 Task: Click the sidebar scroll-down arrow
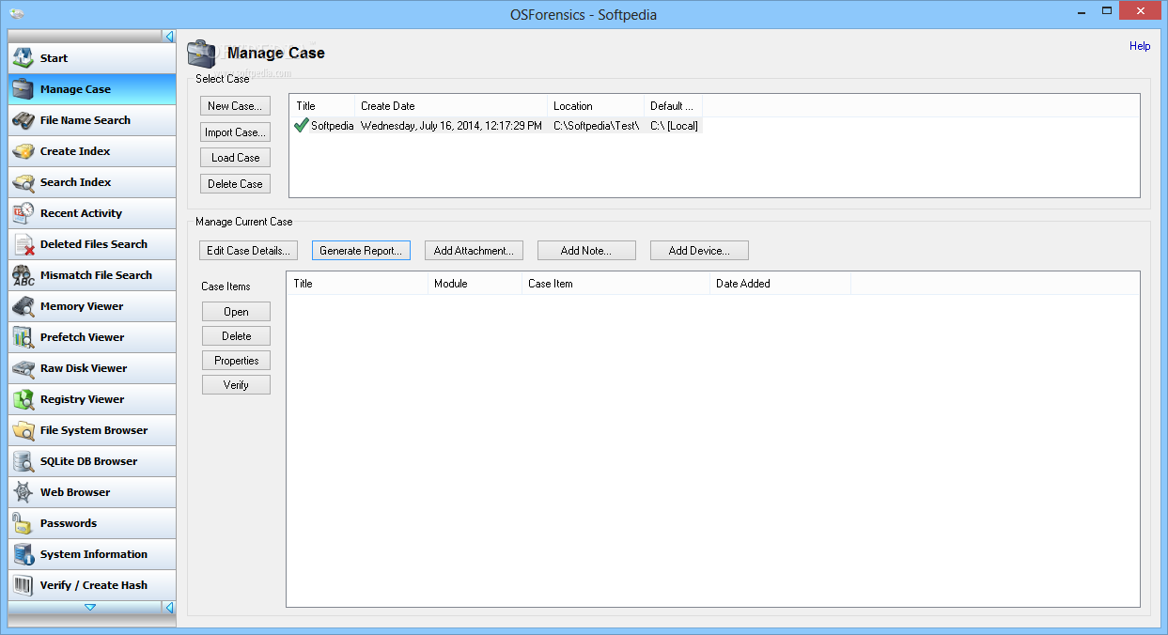(90, 608)
